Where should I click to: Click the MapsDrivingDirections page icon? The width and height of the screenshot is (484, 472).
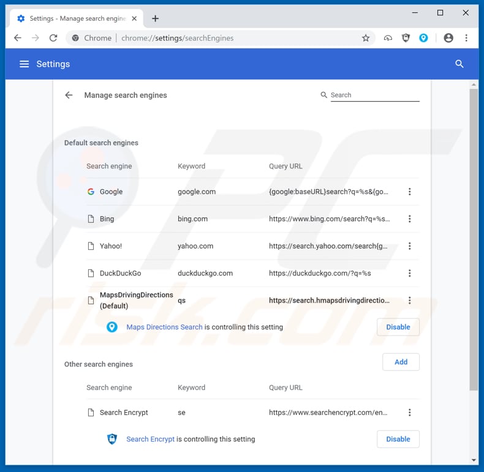coord(91,300)
